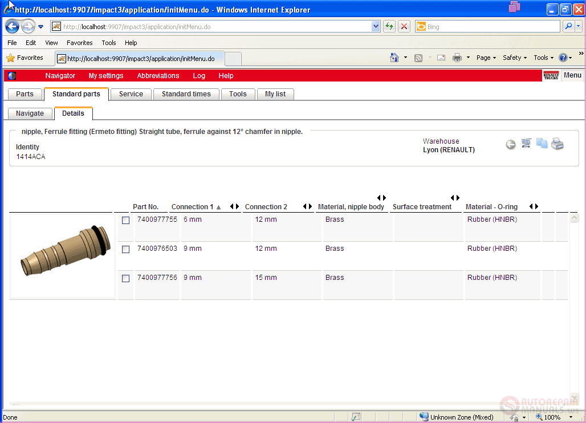Switch to the Navigate tab
The width and height of the screenshot is (586, 423).
pyautogui.click(x=30, y=113)
